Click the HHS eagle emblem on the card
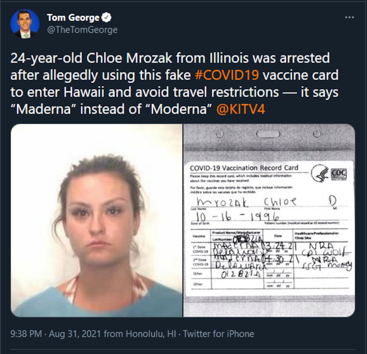 (319, 173)
